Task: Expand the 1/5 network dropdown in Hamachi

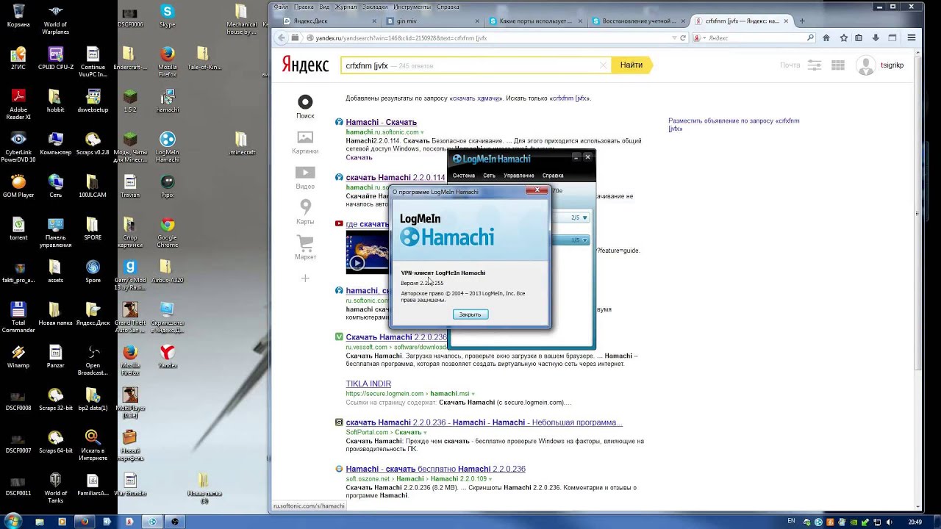Action: pyautogui.click(x=585, y=240)
